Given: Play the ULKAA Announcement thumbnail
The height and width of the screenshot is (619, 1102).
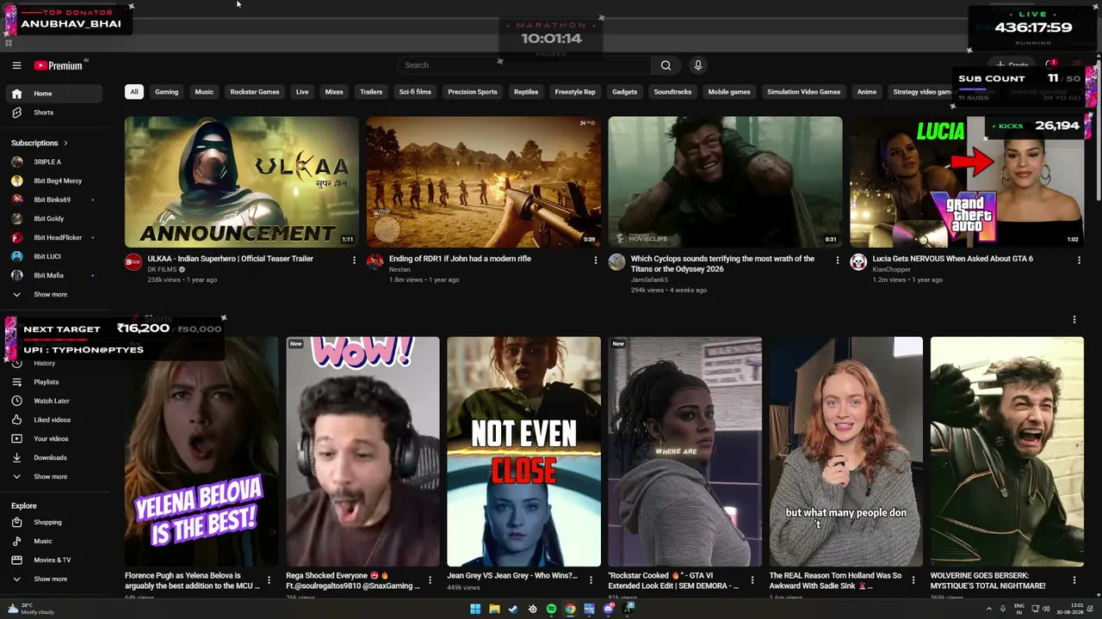Looking at the screenshot, I should (242, 182).
